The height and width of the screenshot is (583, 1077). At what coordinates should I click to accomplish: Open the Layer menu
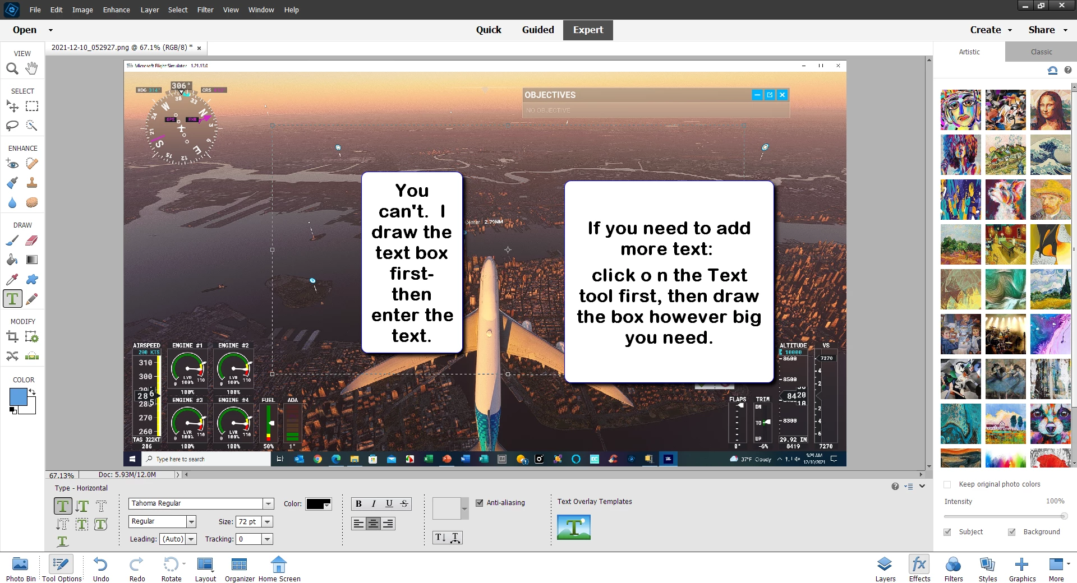pyautogui.click(x=149, y=10)
